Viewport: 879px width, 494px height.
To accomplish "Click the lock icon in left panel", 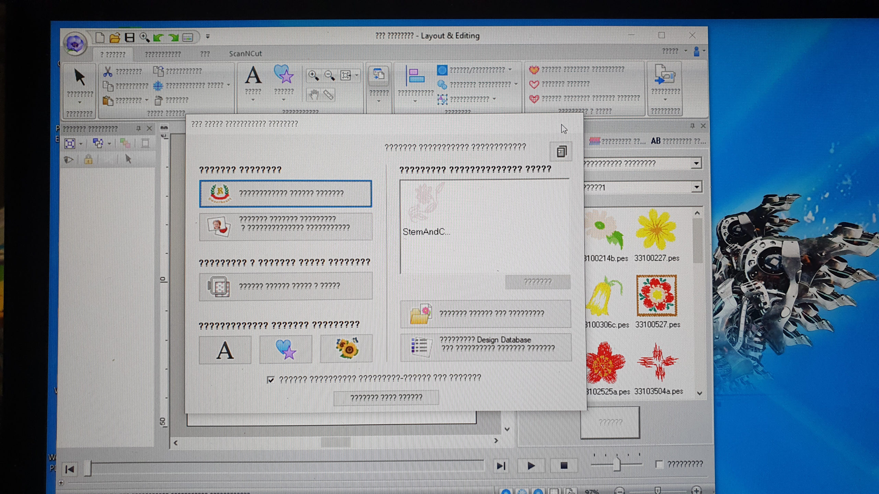I will tap(88, 160).
